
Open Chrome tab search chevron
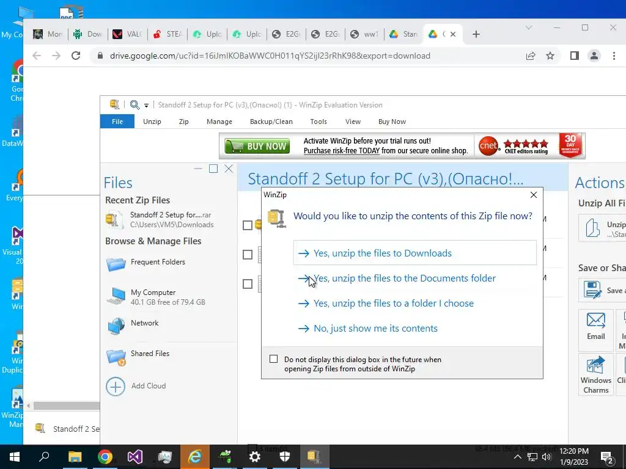coord(529,27)
